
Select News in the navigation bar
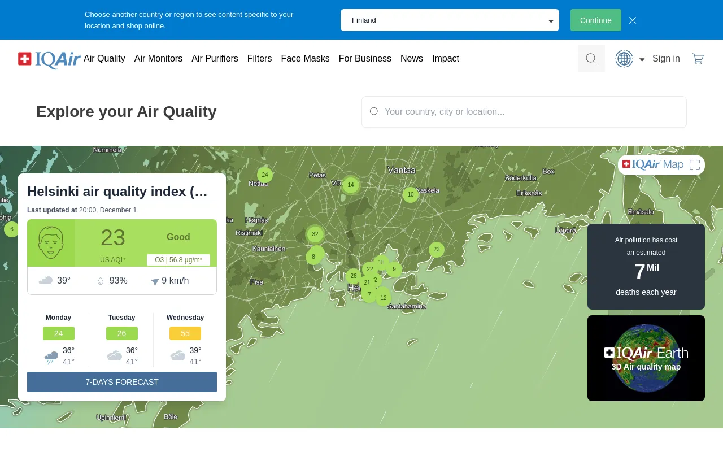[411, 59]
